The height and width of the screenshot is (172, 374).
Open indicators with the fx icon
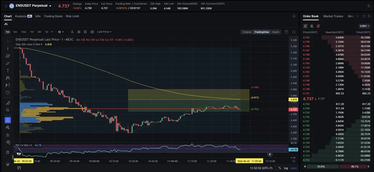72,32
